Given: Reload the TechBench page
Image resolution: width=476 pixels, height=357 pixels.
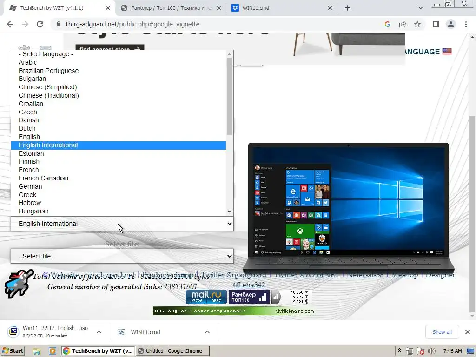Looking at the screenshot, I should (40, 24).
